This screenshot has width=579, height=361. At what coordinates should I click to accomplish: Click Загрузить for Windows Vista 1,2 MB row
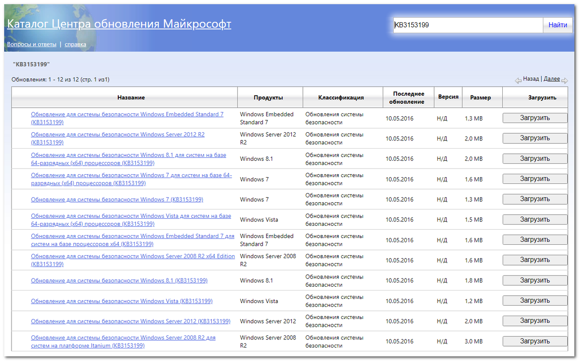535,300
